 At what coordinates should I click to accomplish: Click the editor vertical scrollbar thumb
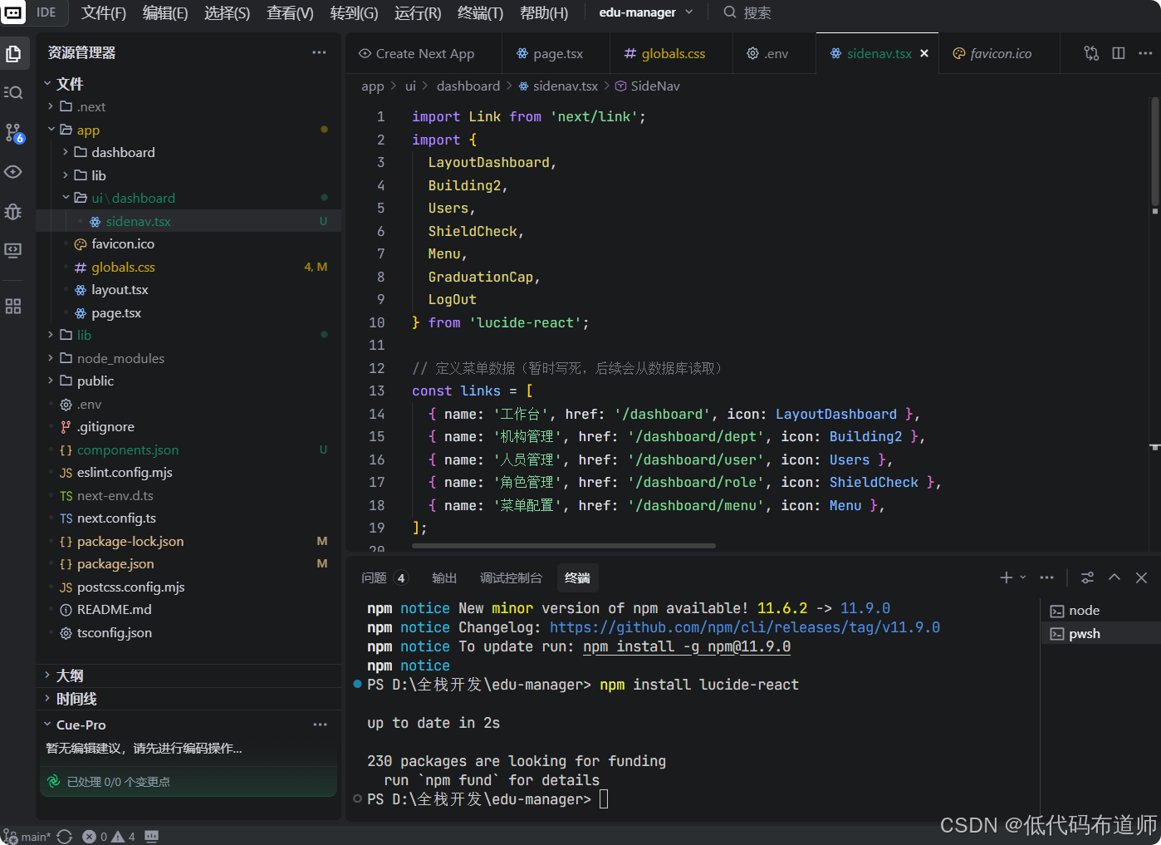pyautogui.click(x=1154, y=151)
